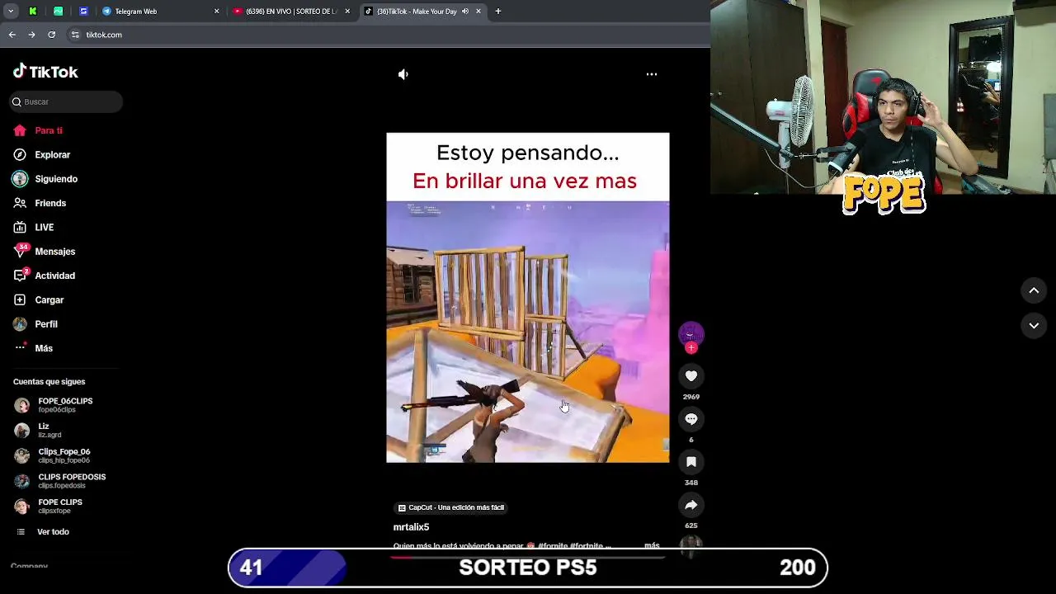The height and width of the screenshot is (594, 1056).
Task: Open mrtalix5 creator profile
Action: coord(411,527)
